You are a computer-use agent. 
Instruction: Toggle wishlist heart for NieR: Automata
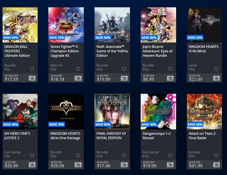coord(124,69)
